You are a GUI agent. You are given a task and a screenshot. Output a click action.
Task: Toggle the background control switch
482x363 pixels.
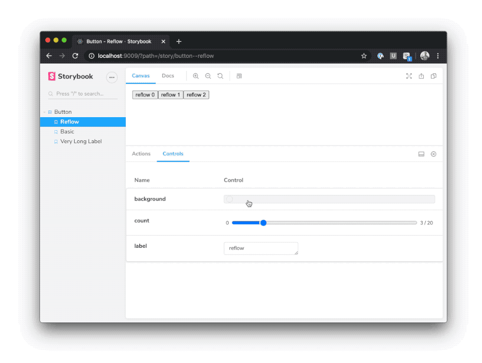(x=229, y=199)
